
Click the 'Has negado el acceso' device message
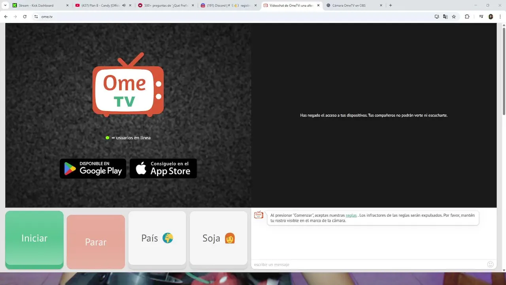(x=374, y=115)
